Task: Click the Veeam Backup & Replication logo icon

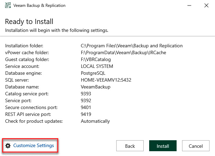Action: click(x=8, y=5)
